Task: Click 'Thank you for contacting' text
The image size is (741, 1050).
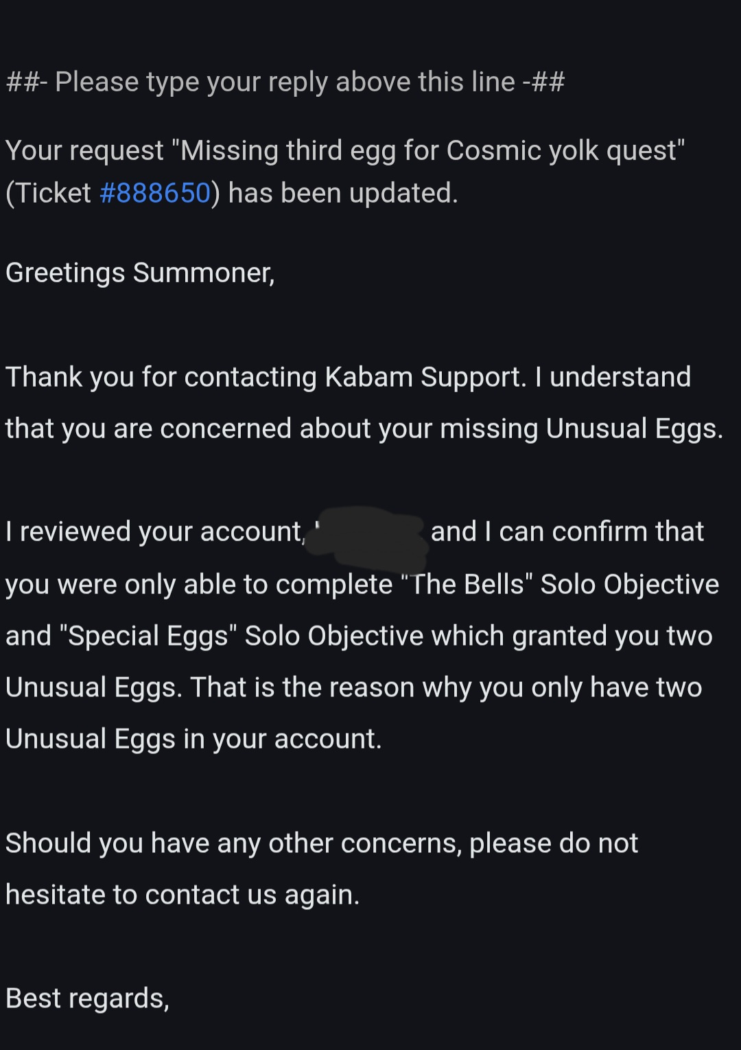Action: tap(162, 377)
